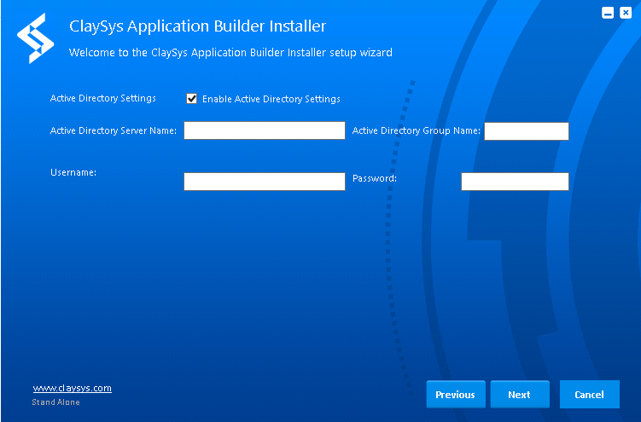Viewport: 641px width, 422px height.
Task: Proceed with the Next button
Action: (520, 394)
